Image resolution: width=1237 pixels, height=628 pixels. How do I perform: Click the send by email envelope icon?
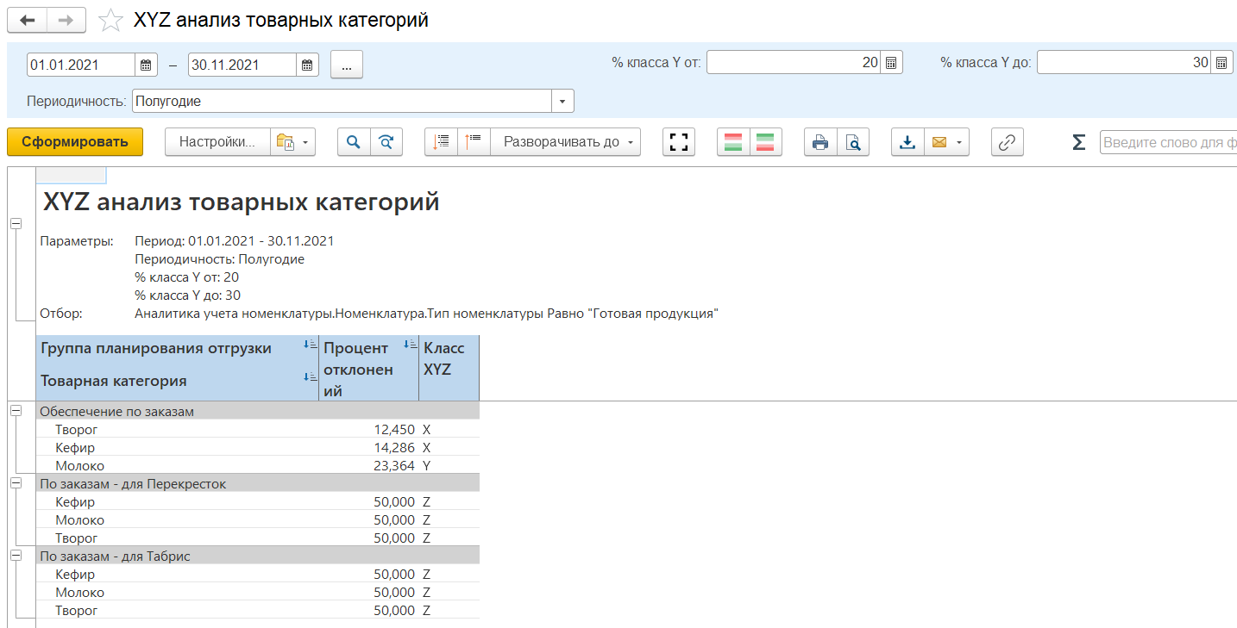[940, 142]
